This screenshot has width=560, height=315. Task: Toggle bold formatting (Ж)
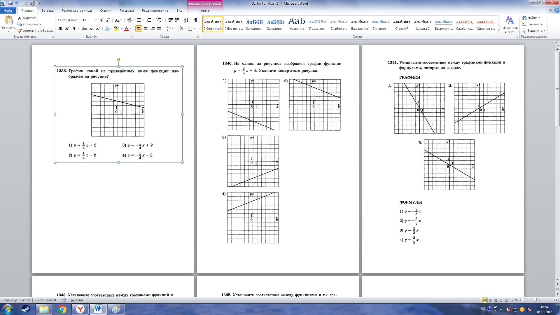(60, 29)
